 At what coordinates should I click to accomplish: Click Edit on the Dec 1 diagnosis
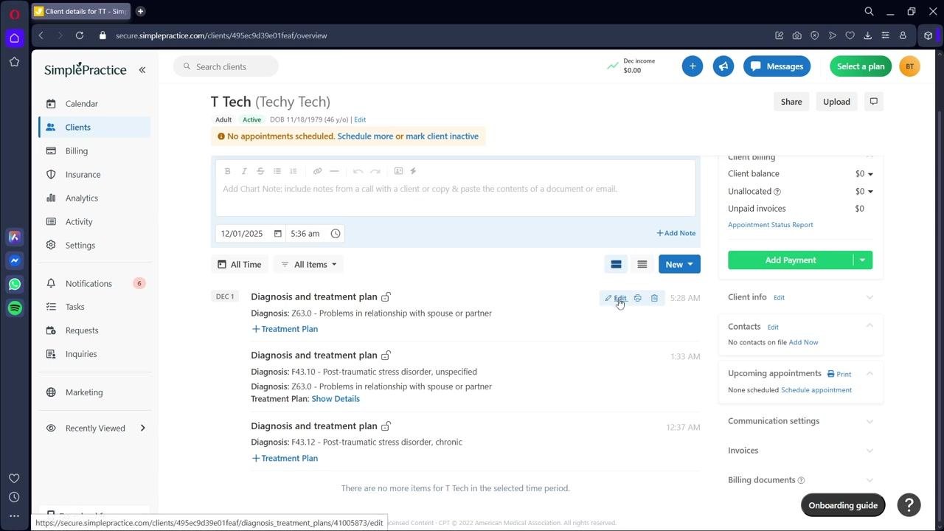point(615,298)
